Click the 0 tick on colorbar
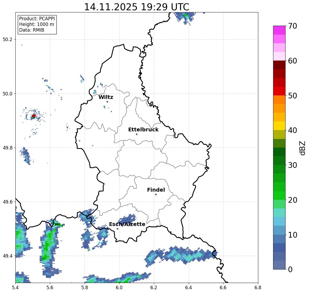Image resolution: width=309 pixels, height=293 pixels. (290, 269)
